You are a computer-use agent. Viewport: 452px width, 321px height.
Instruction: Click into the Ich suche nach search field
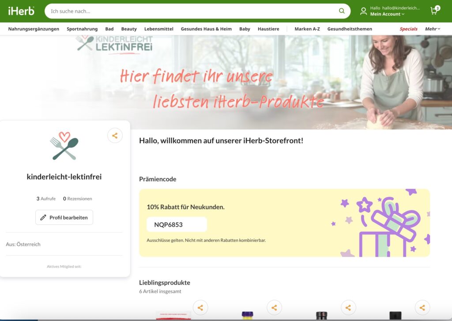pyautogui.click(x=190, y=11)
